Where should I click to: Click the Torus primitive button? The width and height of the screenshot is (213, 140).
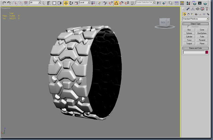pos(189,40)
